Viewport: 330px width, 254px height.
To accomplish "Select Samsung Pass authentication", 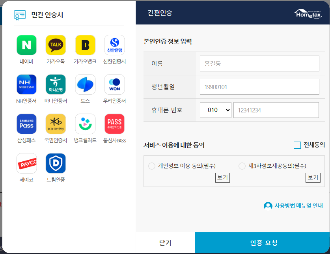I will (x=26, y=123).
